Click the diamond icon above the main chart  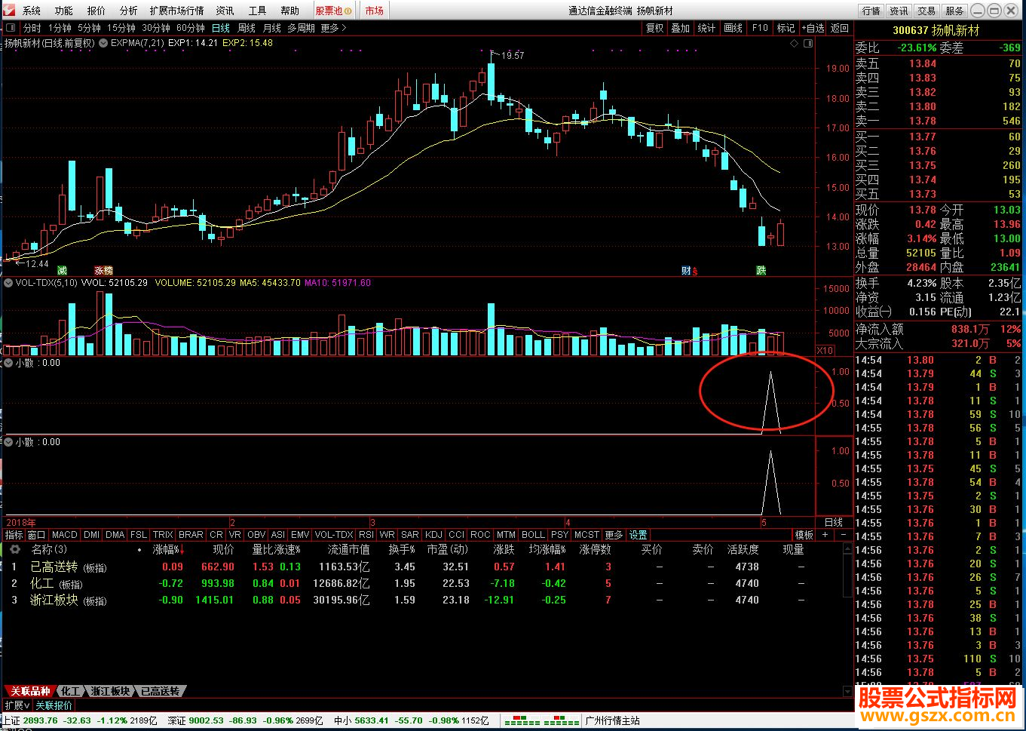(x=794, y=44)
